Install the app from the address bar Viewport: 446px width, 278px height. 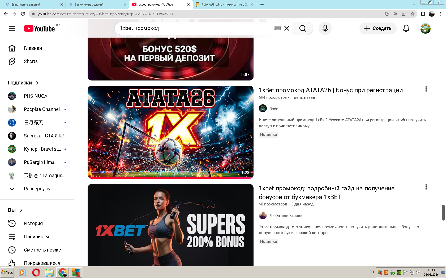pos(387,14)
